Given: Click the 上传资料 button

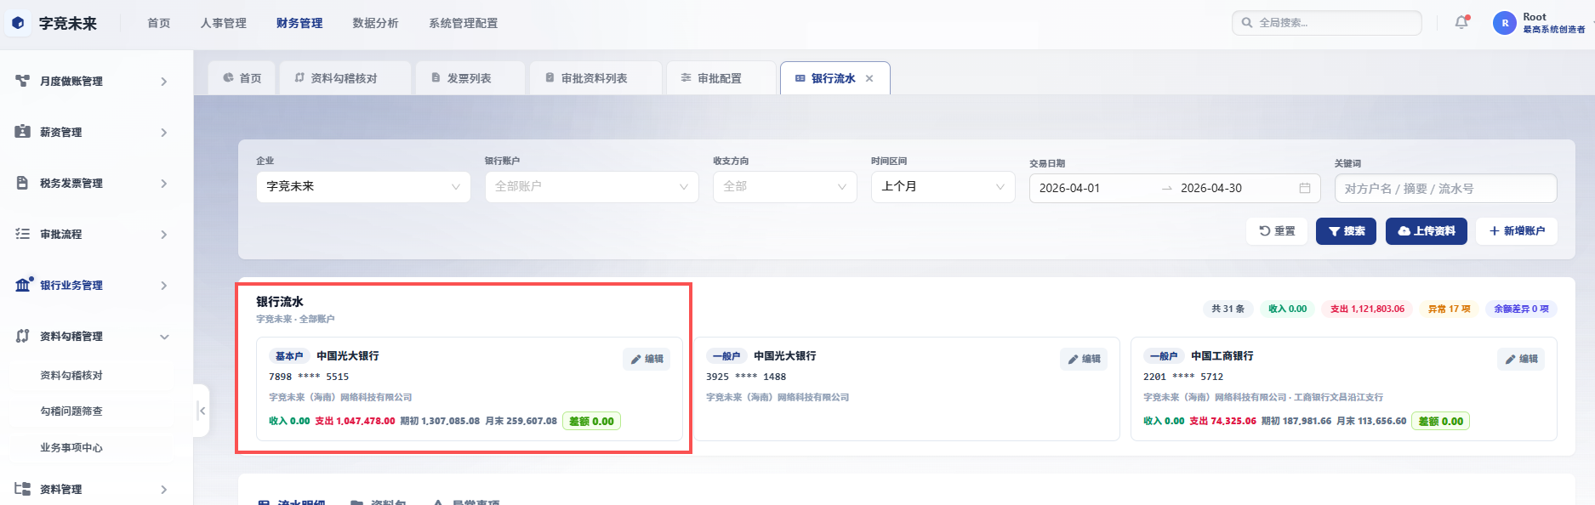Looking at the screenshot, I should coord(1426,231).
